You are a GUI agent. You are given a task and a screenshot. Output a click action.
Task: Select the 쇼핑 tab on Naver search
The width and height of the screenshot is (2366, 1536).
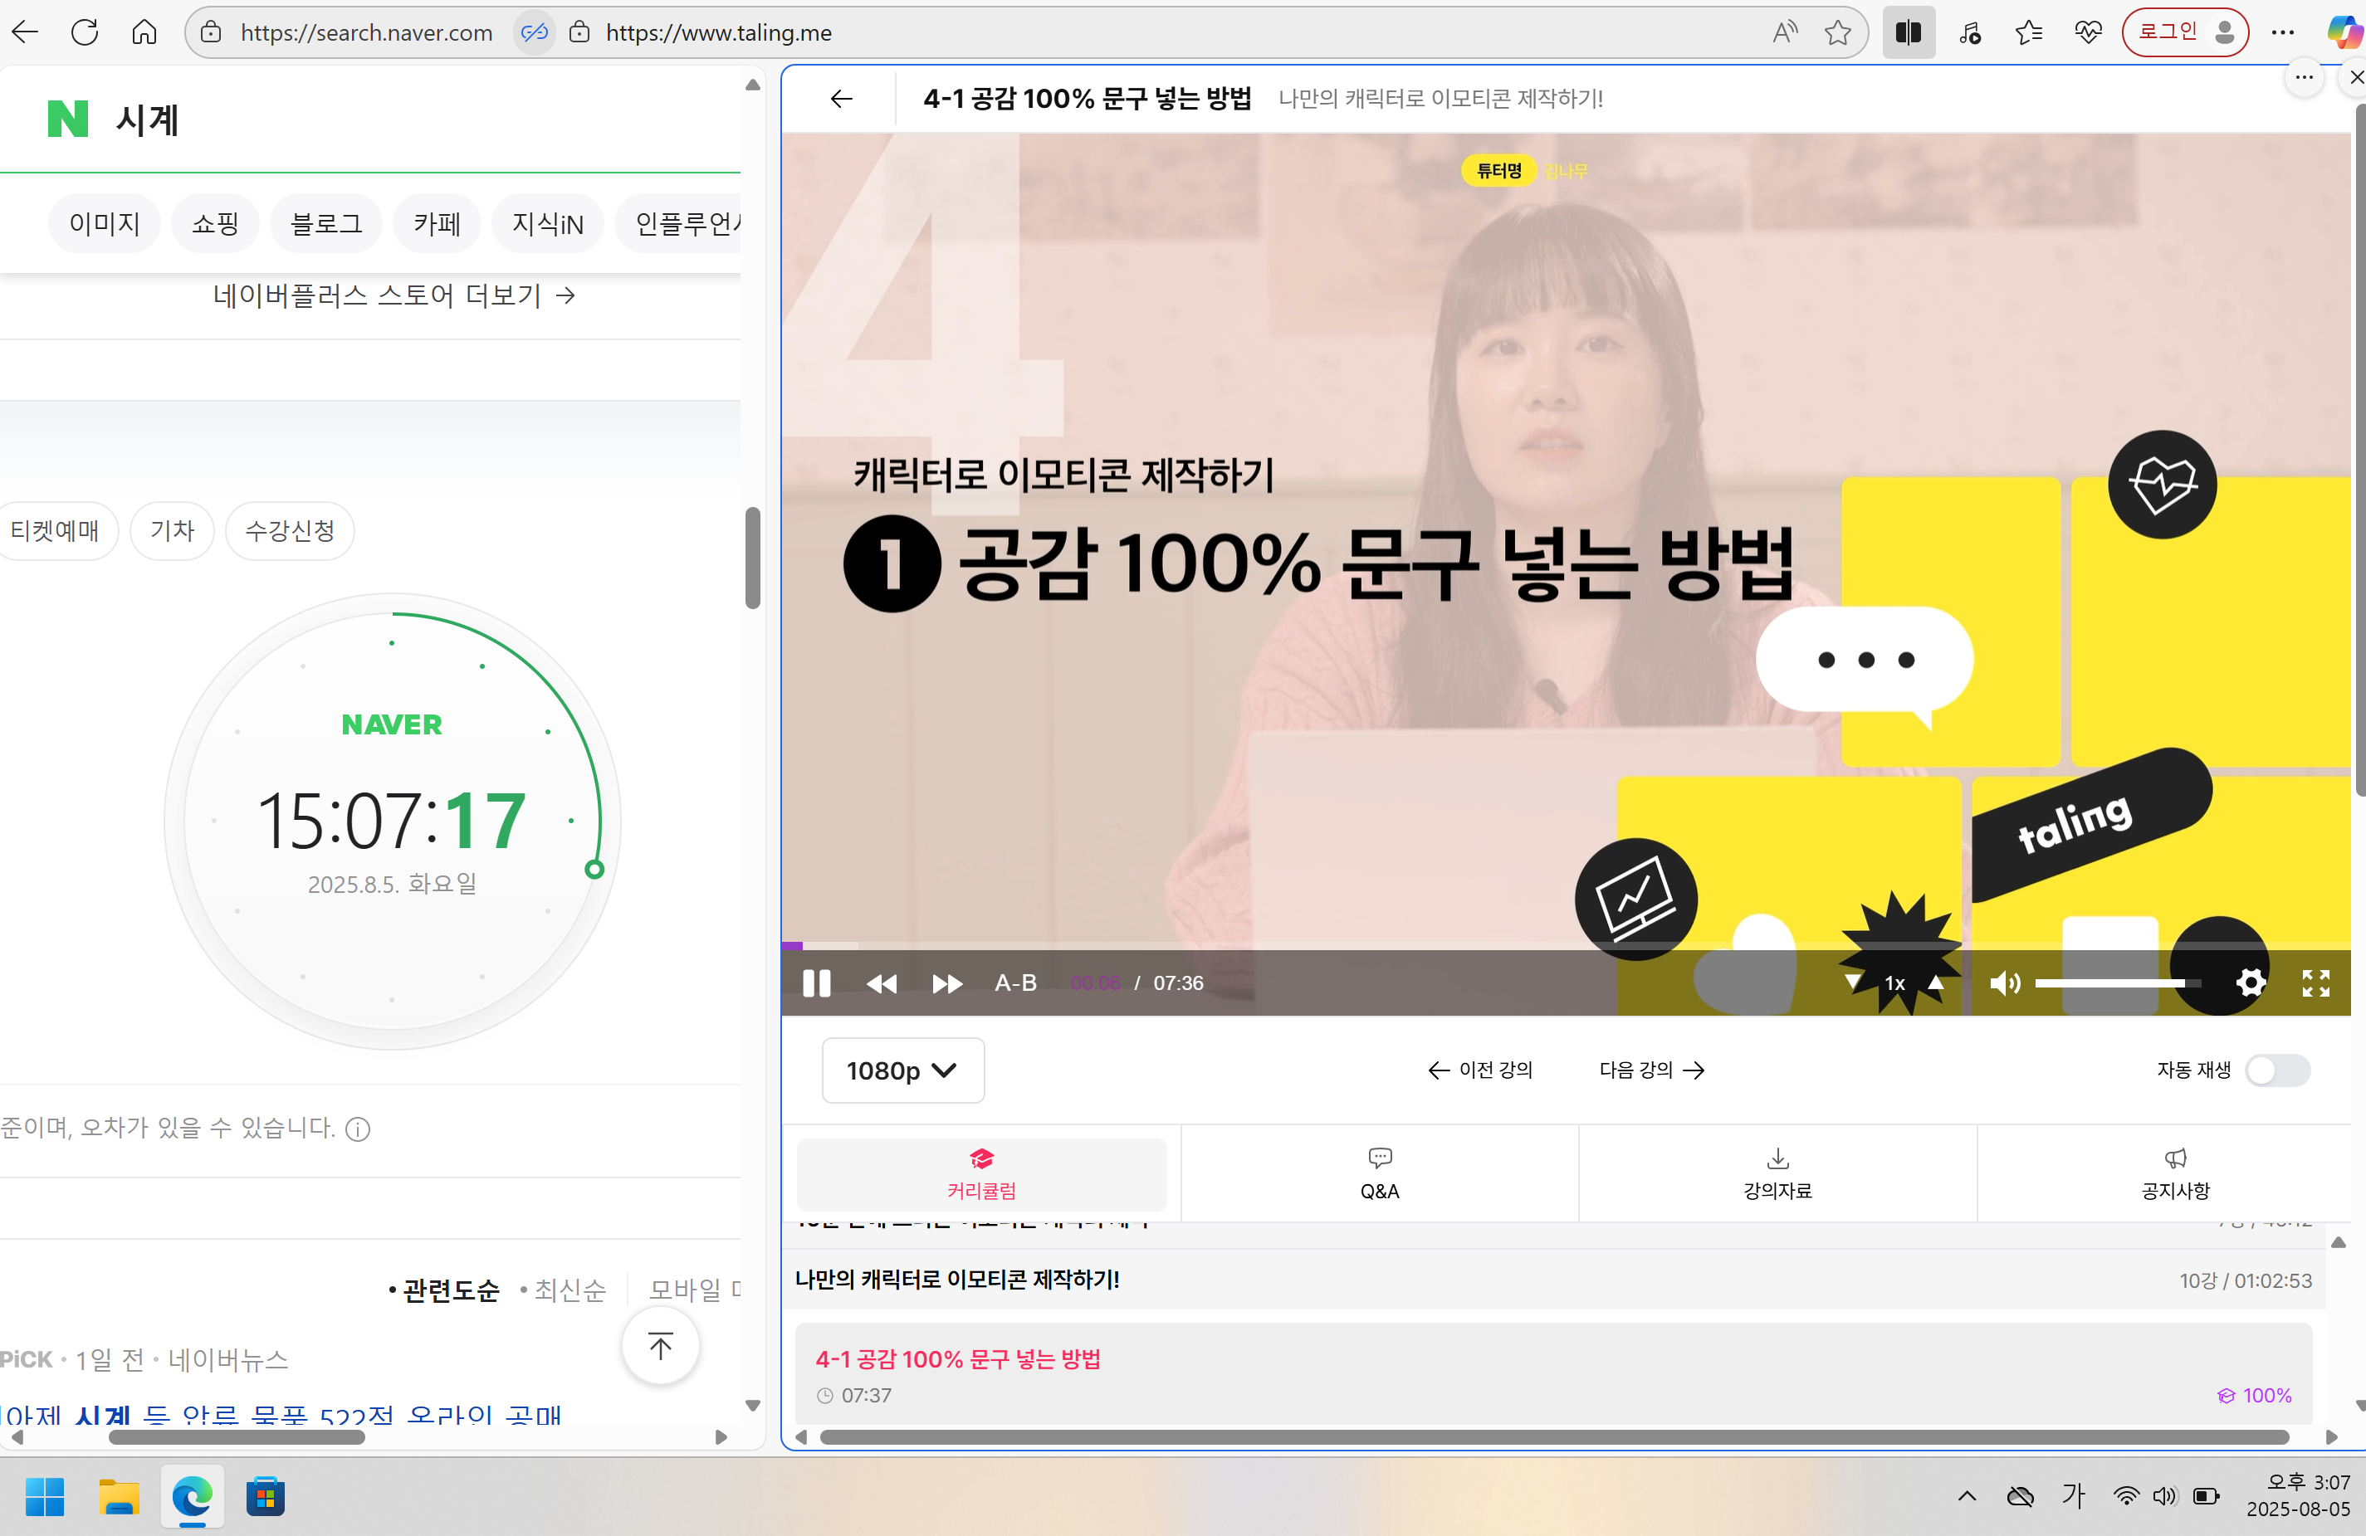click(x=215, y=222)
